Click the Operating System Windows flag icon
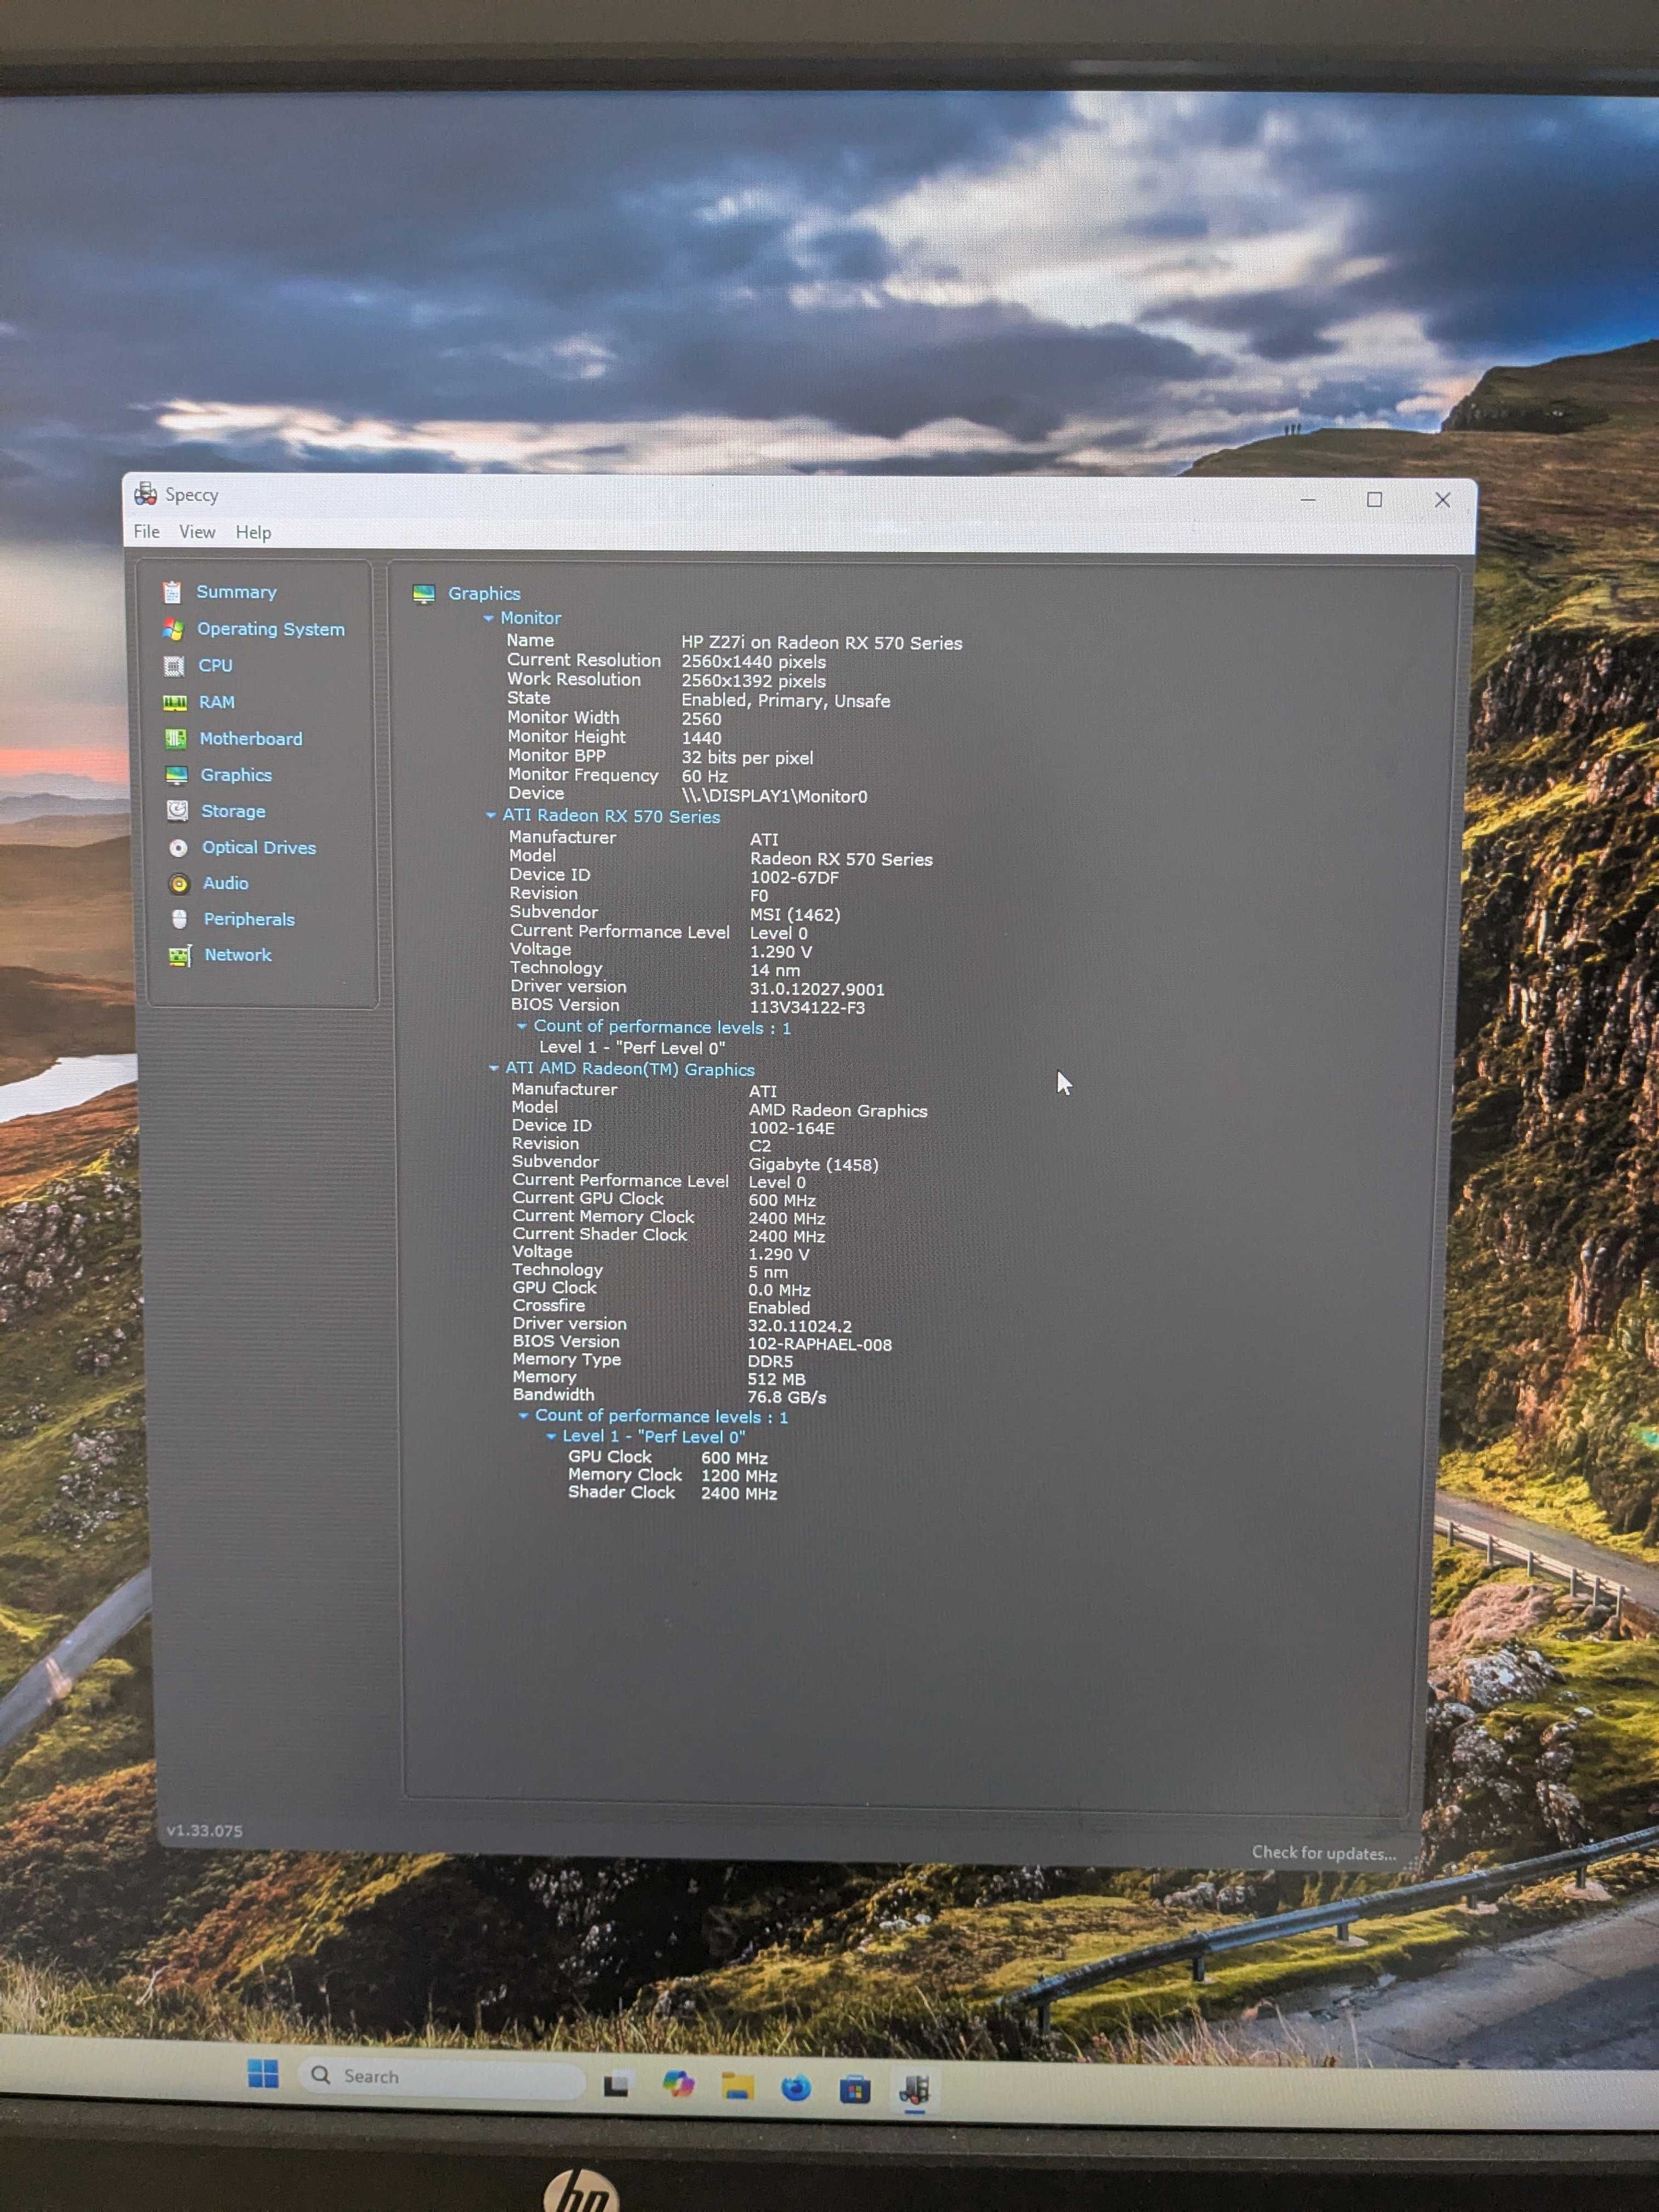Viewport: 1659px width, 2212px height. pos(173,630)
